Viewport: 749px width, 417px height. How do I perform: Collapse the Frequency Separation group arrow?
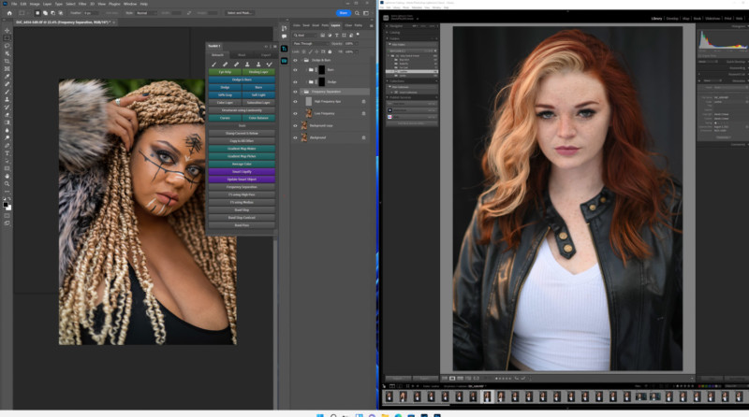[301, 92]
